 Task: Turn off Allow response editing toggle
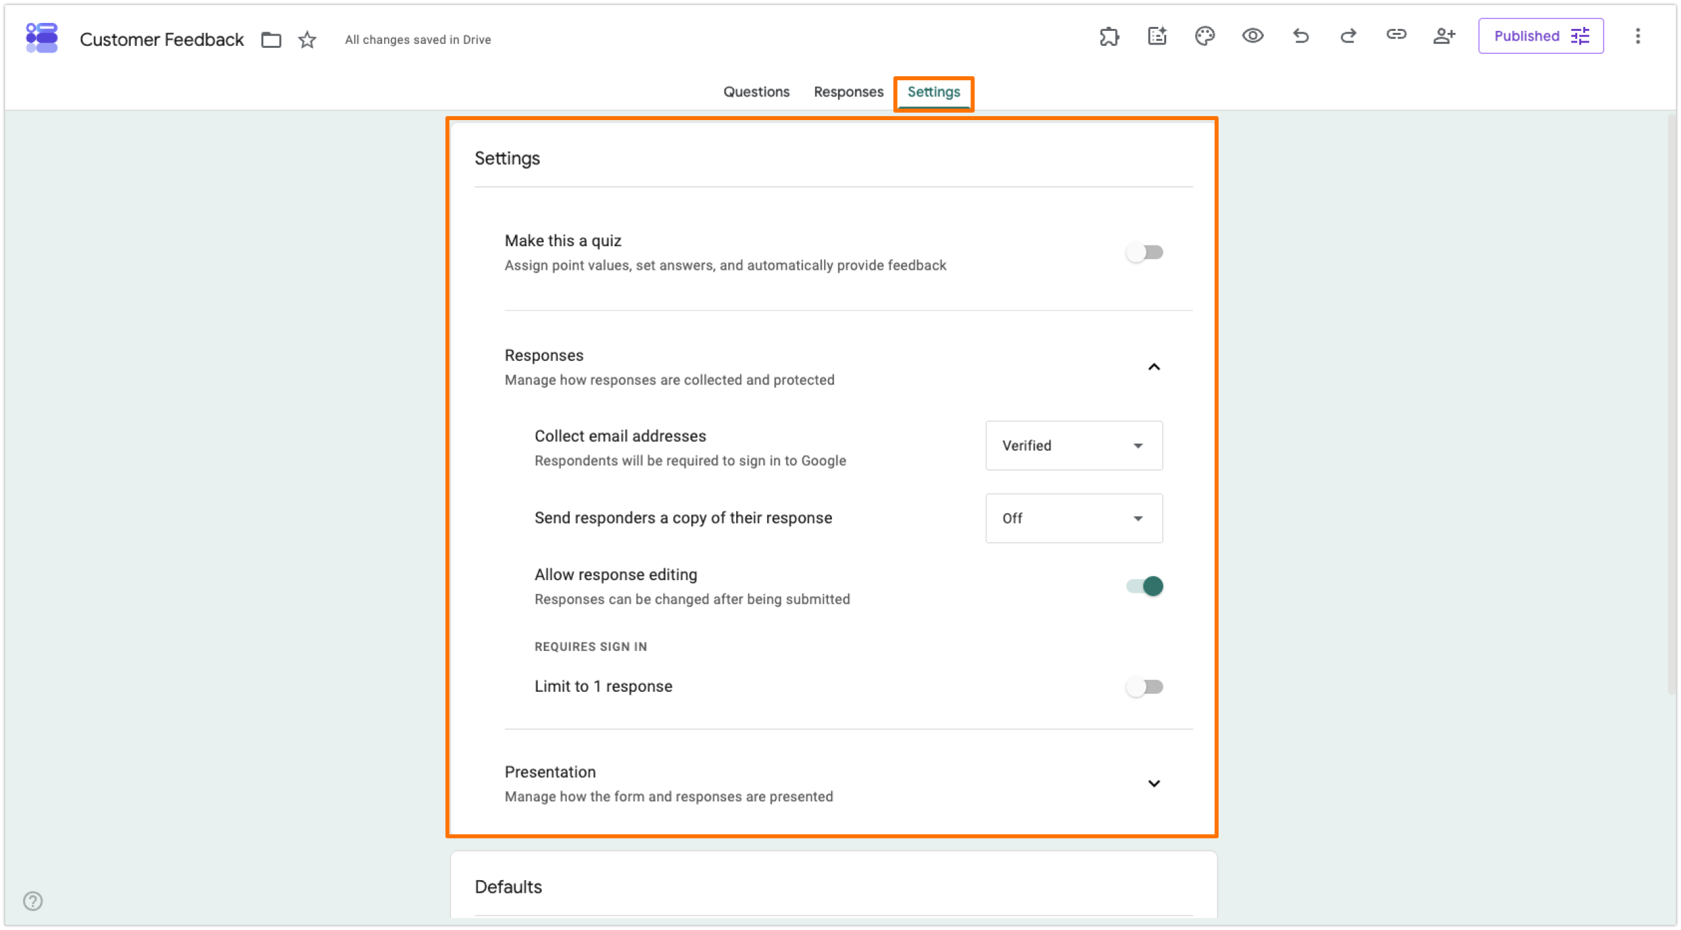pyautogui.click(x=1144, y=586)
